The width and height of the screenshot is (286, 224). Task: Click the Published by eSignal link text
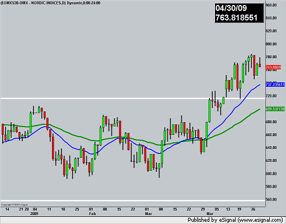(x=236, y=220)
